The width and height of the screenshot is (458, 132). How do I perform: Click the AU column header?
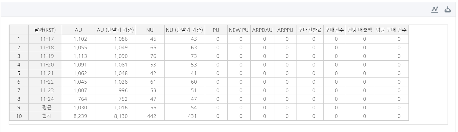(x=78, y=30)
